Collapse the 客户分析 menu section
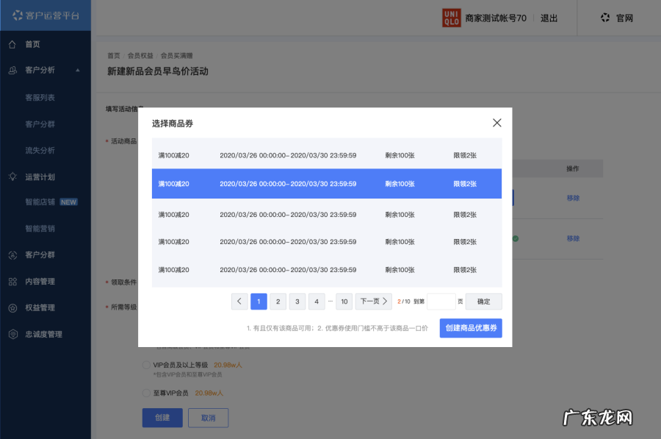Screen dimensions: 661x439 click(x=77, y=71)
